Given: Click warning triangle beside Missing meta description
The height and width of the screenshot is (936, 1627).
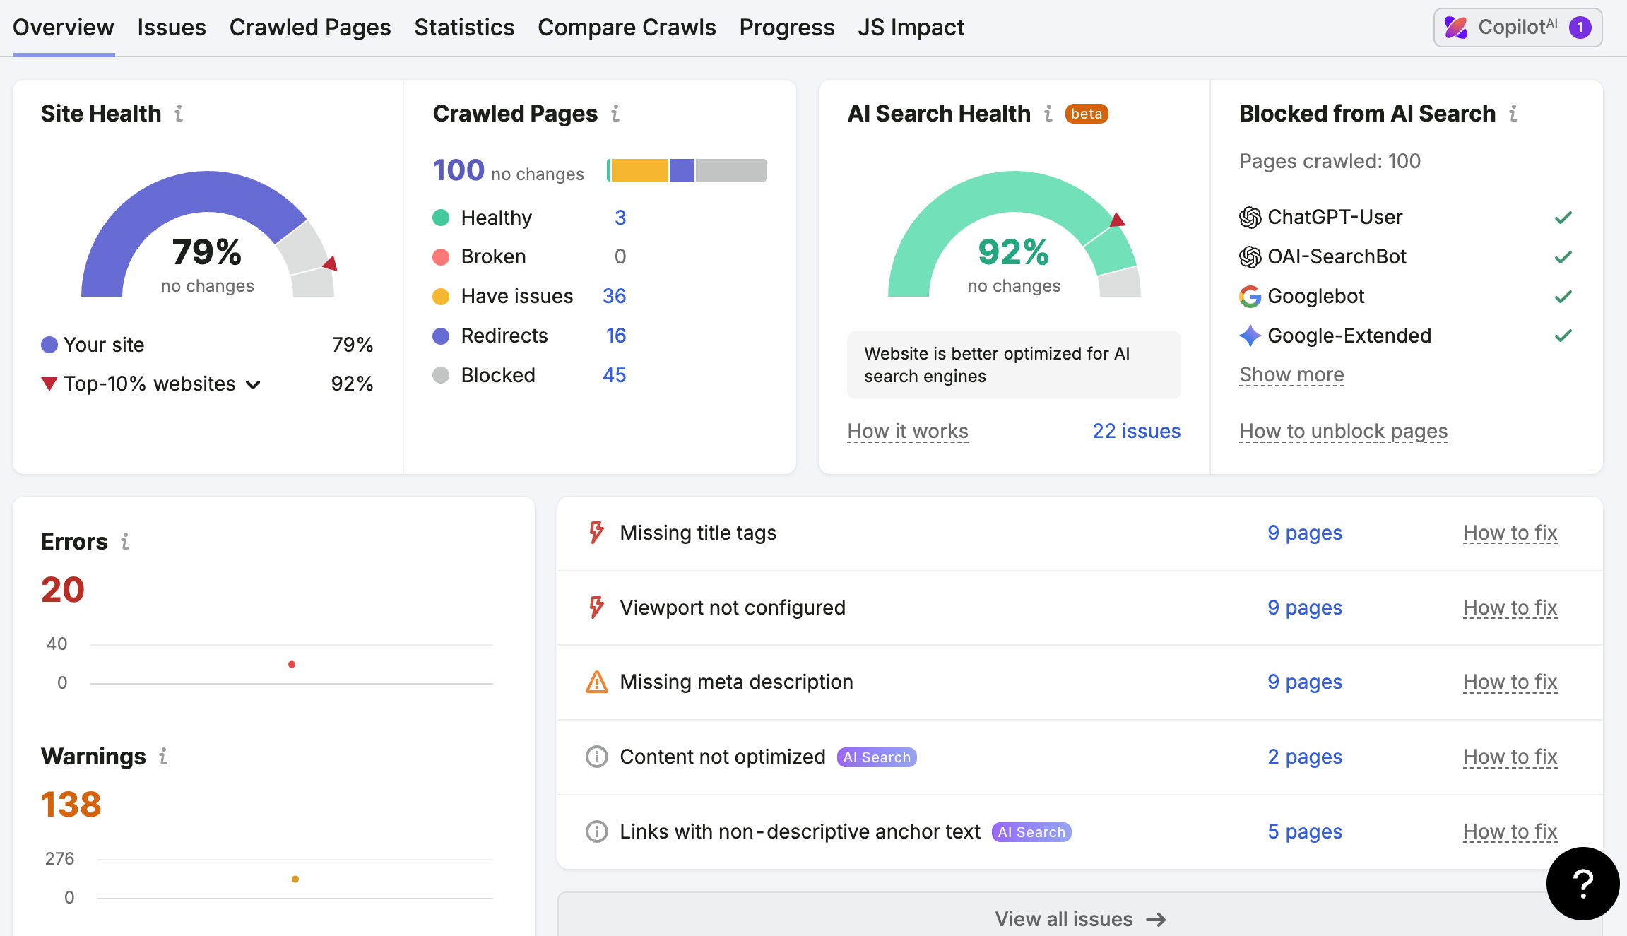Looking at the screenshot, I should [597, 682].
